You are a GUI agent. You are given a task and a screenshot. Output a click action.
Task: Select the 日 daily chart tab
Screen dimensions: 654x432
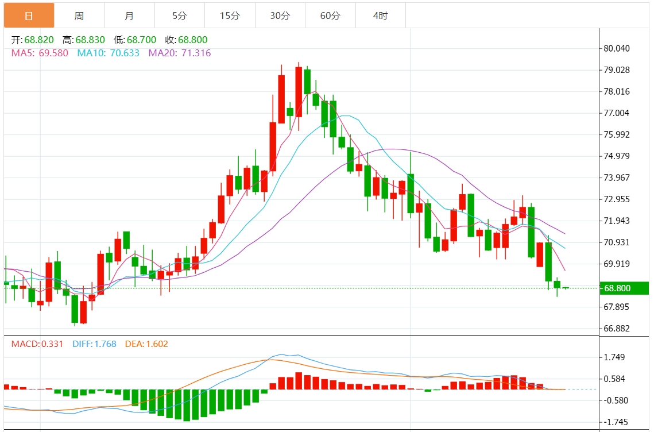pyautogui.click(x=29, y=16)
